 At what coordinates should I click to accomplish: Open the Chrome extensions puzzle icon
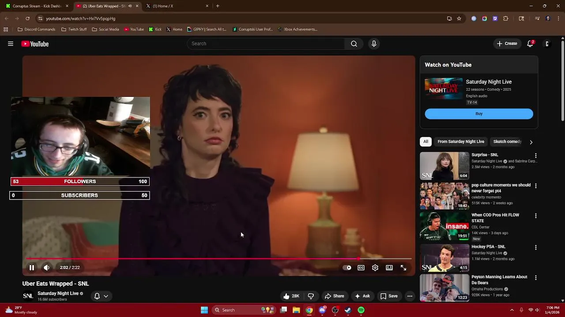[506, 18]
